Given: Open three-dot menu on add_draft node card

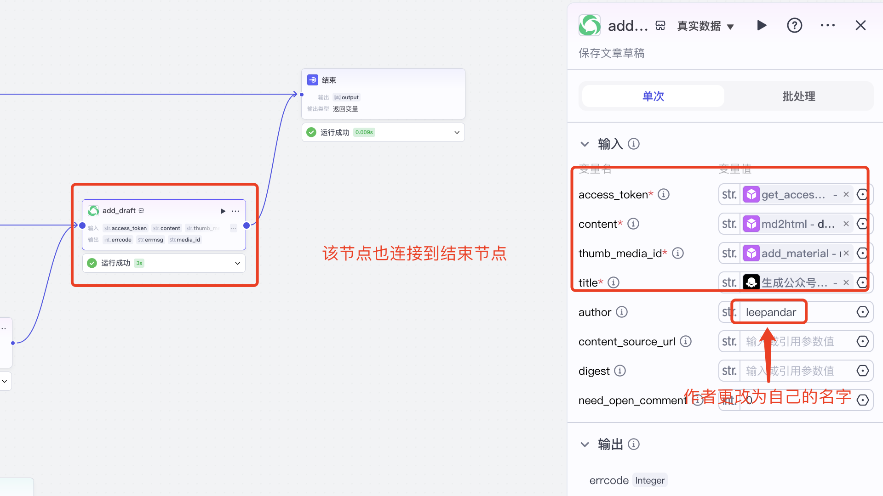Looking at the screenshot, I should pos(235,211).
